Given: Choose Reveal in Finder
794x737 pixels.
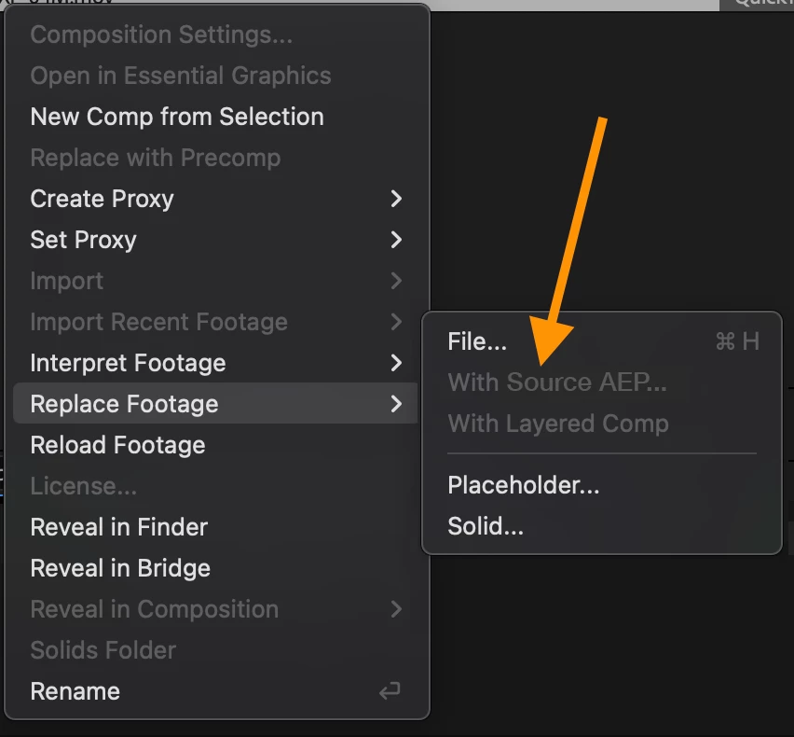Looking at the screenshot, I should (118, 527).
